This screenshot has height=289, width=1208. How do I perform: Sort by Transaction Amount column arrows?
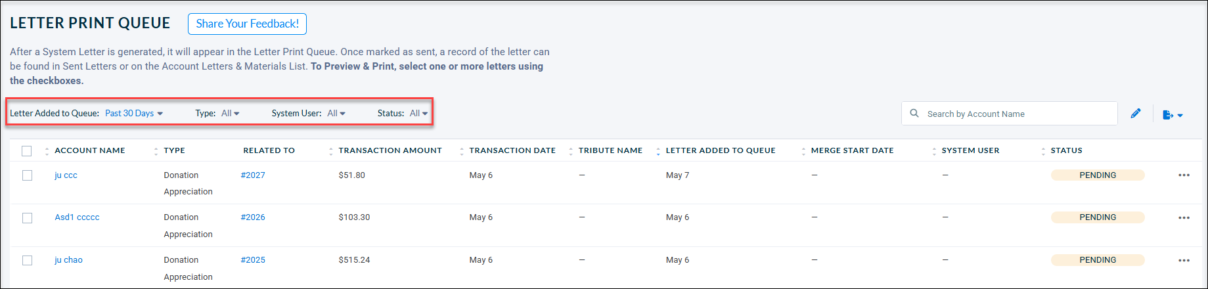click(x=330, y=151)
